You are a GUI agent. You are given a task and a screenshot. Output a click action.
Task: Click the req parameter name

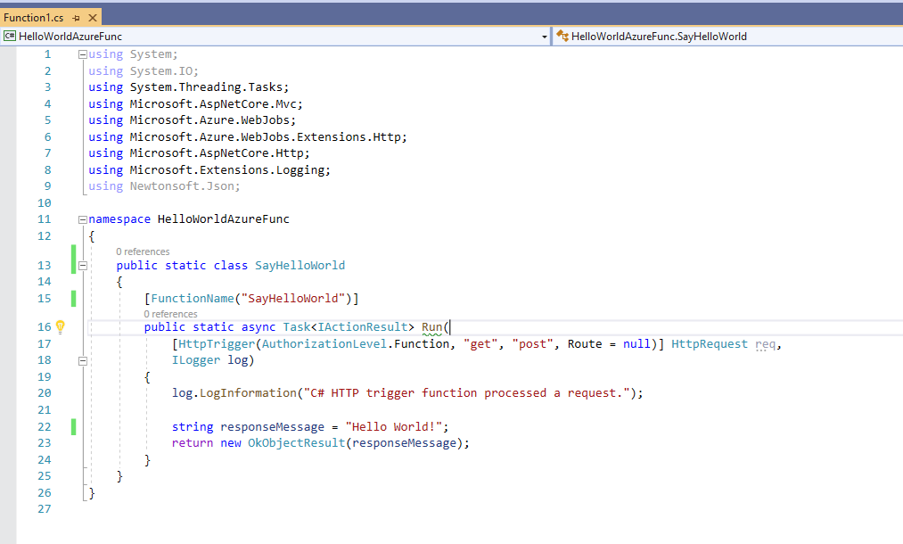(x=766, y=344)
